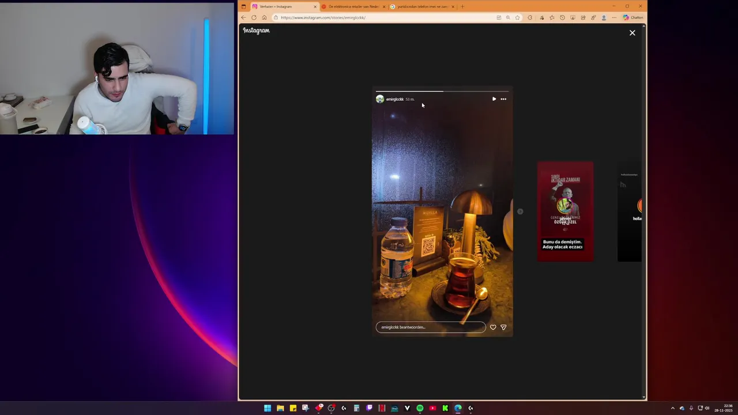Screen dimensions: 738x415
Task: Open the tab actions menu in Edge
Action: point(243,6)
